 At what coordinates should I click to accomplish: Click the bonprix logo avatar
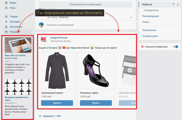[x=44, y=39]
